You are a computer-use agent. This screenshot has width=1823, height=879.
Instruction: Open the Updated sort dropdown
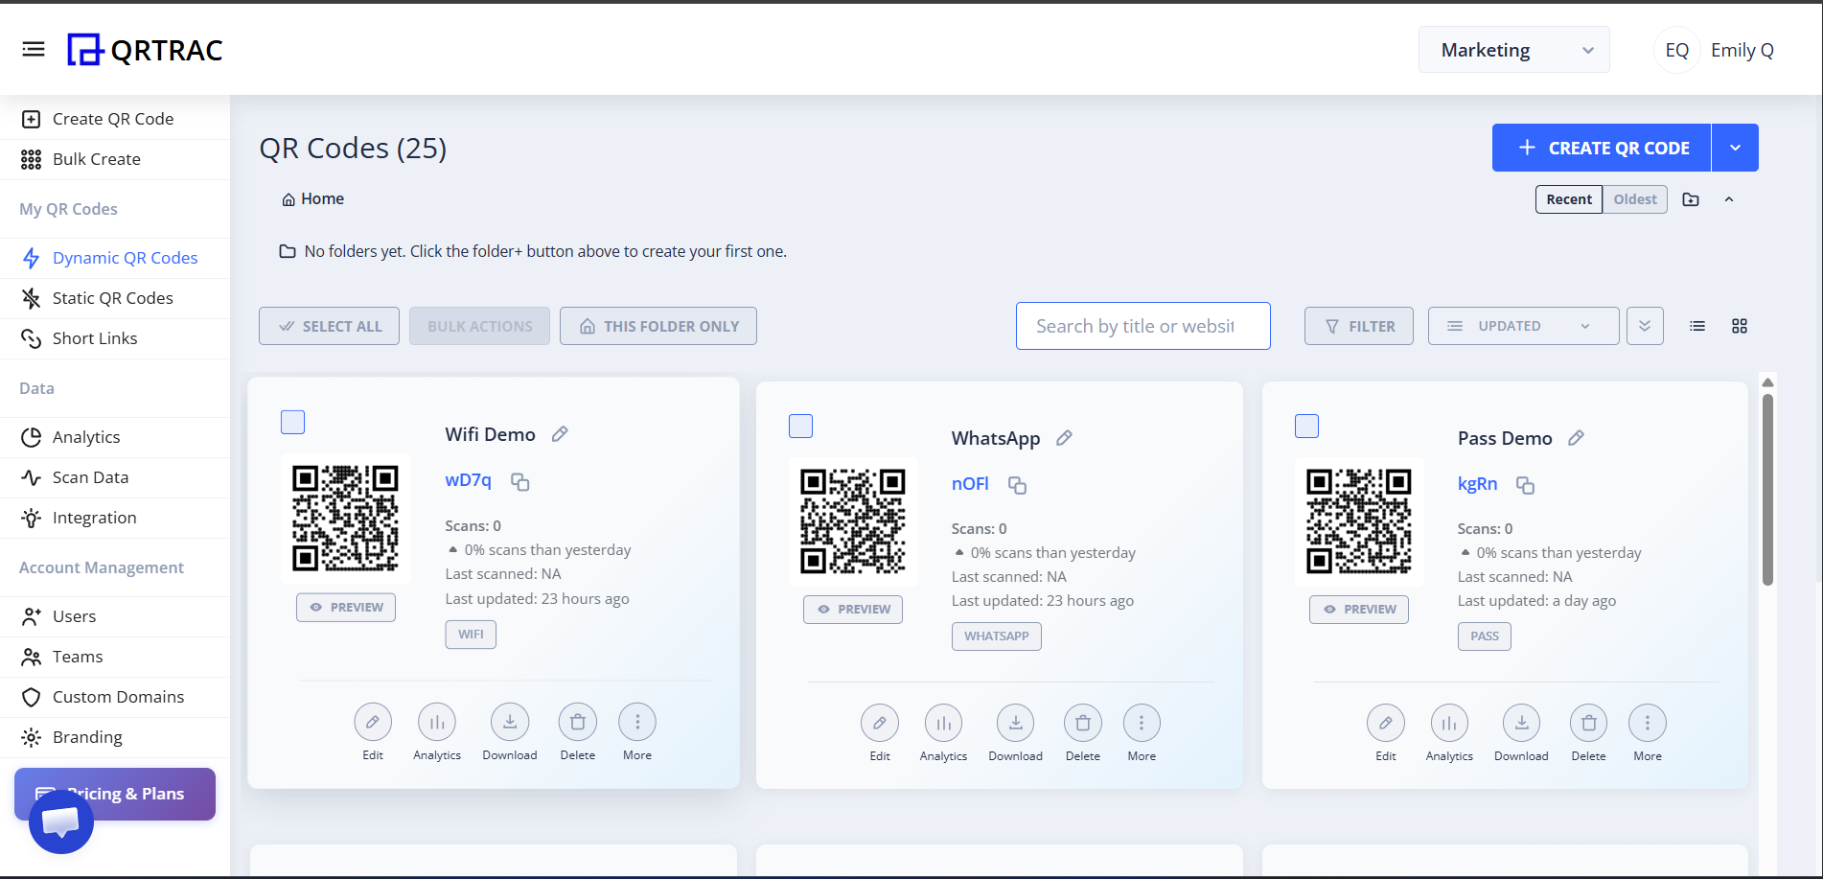point(1523,326)
